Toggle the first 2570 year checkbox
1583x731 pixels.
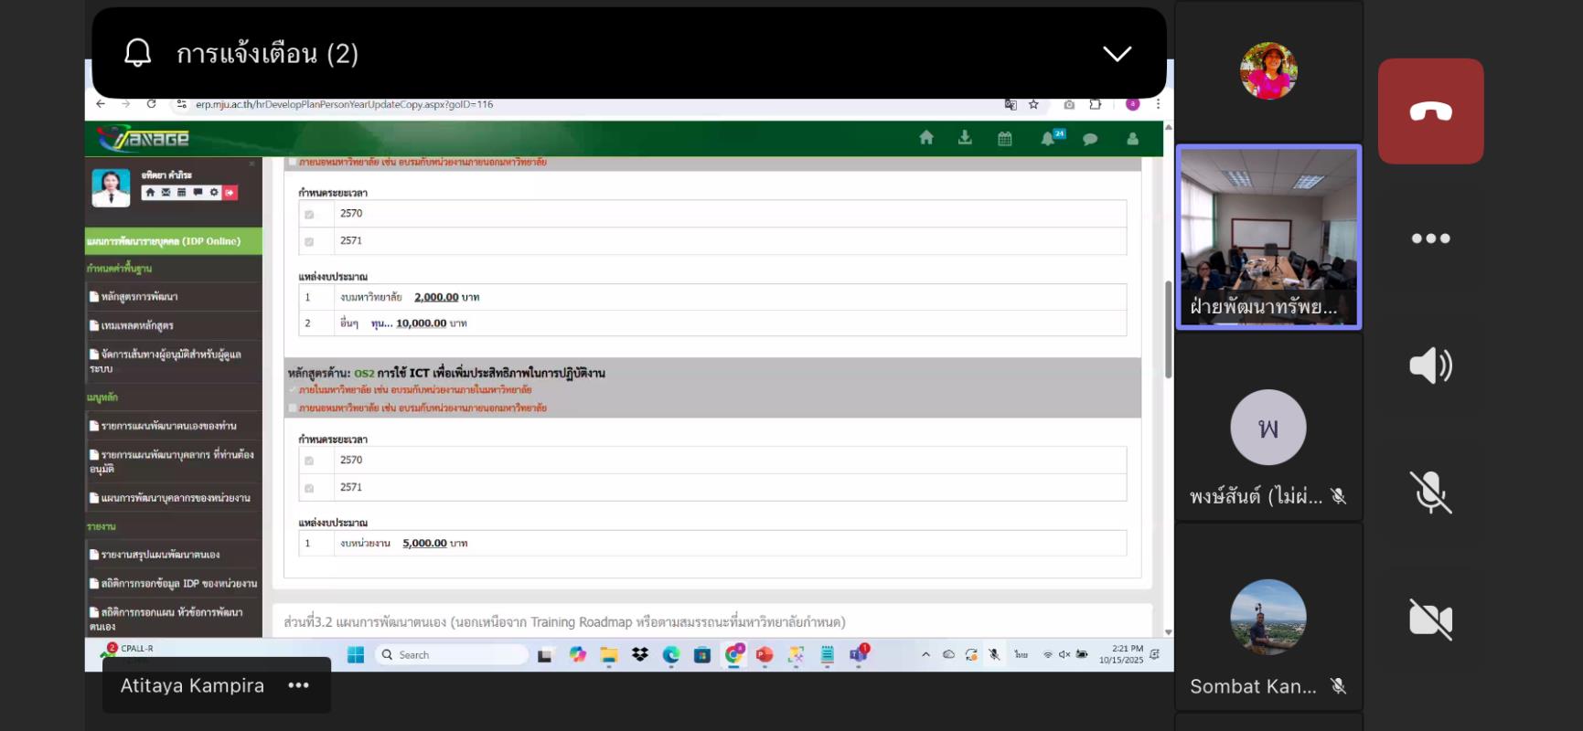point(309,214)
